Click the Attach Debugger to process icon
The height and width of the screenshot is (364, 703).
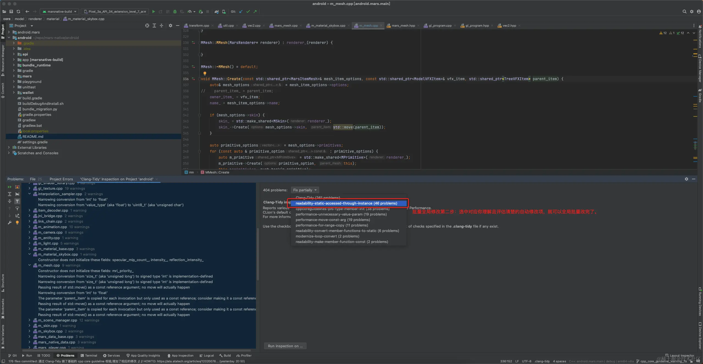[x=201, y=12]
